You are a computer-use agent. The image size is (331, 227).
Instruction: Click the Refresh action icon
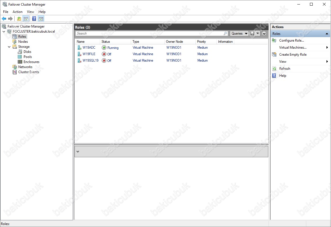click(x=274, y=69)
